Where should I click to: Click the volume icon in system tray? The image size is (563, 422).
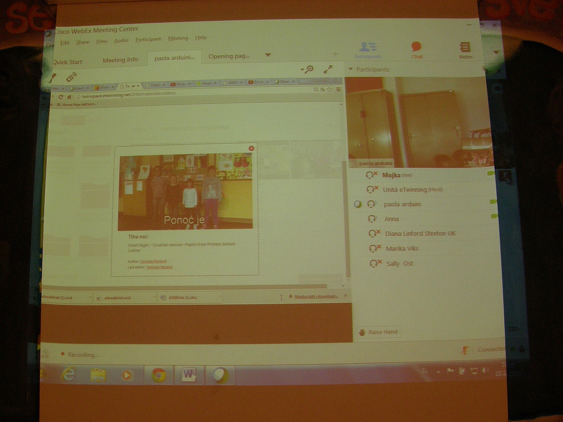click(486, 370)
